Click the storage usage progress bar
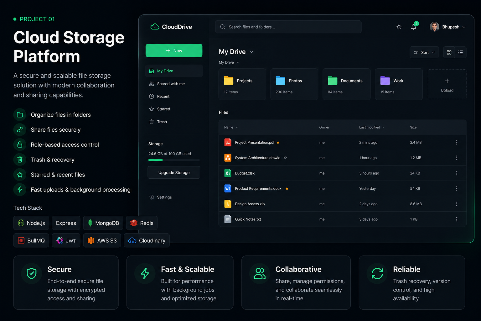 point(174,160)
